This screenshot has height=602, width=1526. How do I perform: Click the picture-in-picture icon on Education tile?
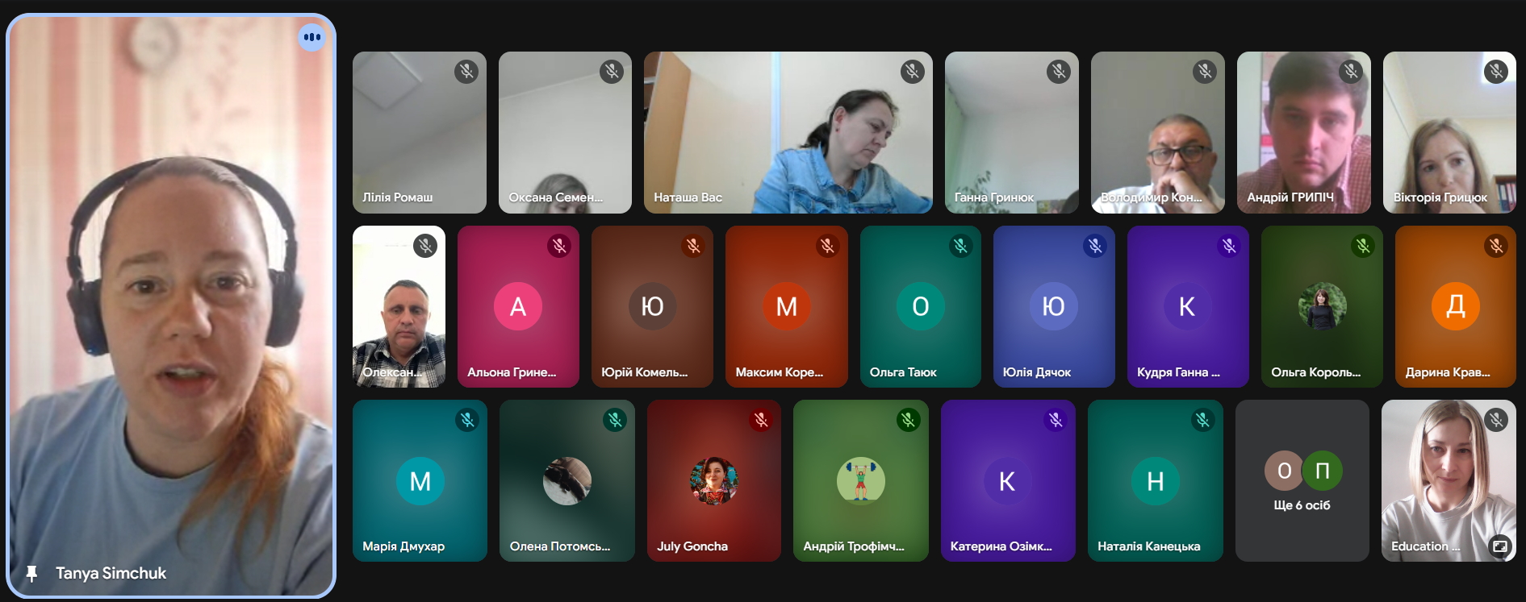click(x=1499, y=546)
